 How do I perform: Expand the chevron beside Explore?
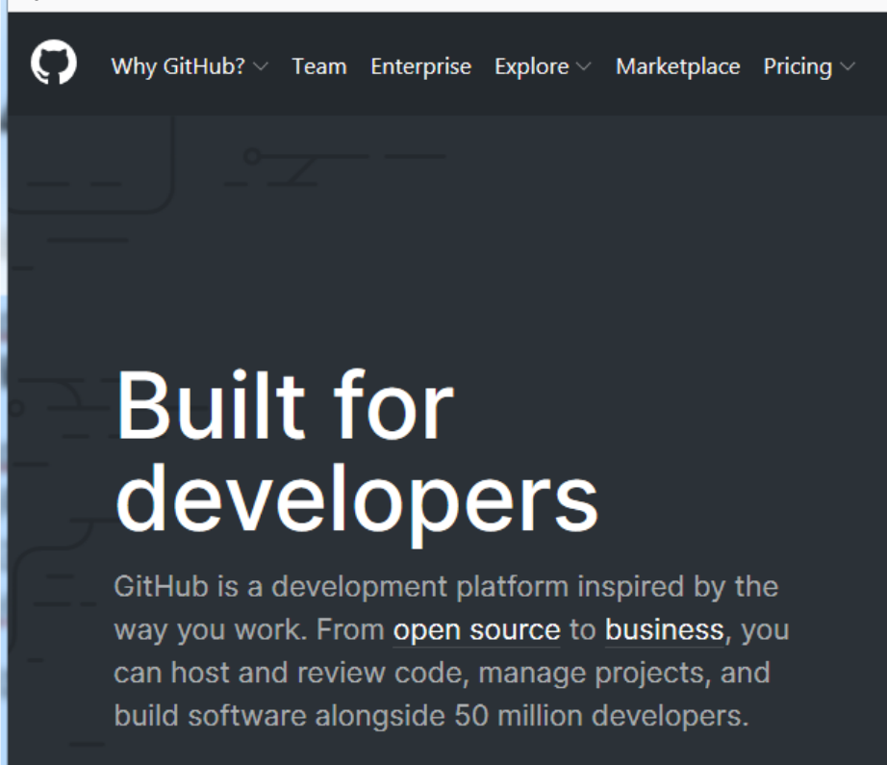coord(583,66)
